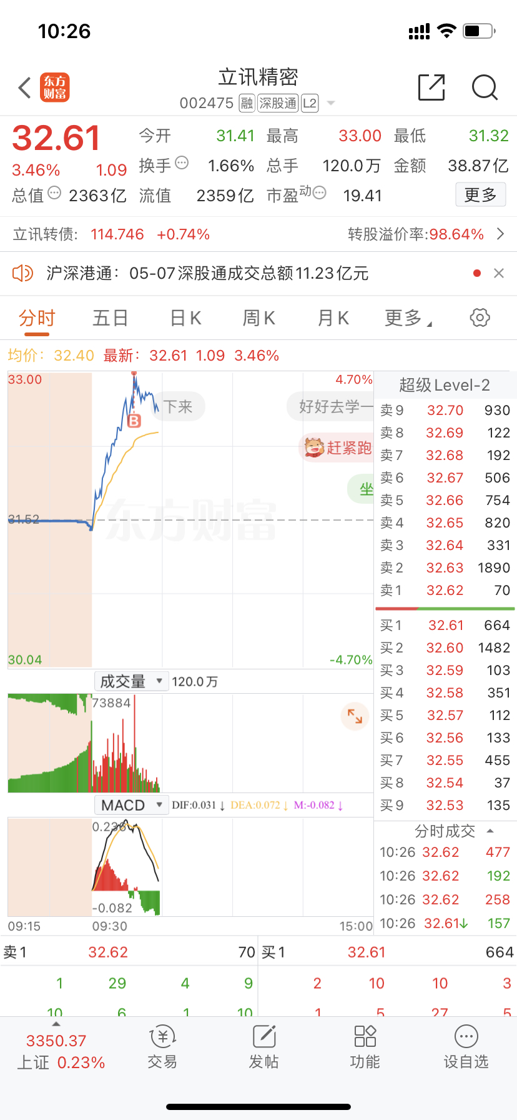Open MACD indicator dropdown
Screen dimensions: 517x1120
(x=131, y=805)
